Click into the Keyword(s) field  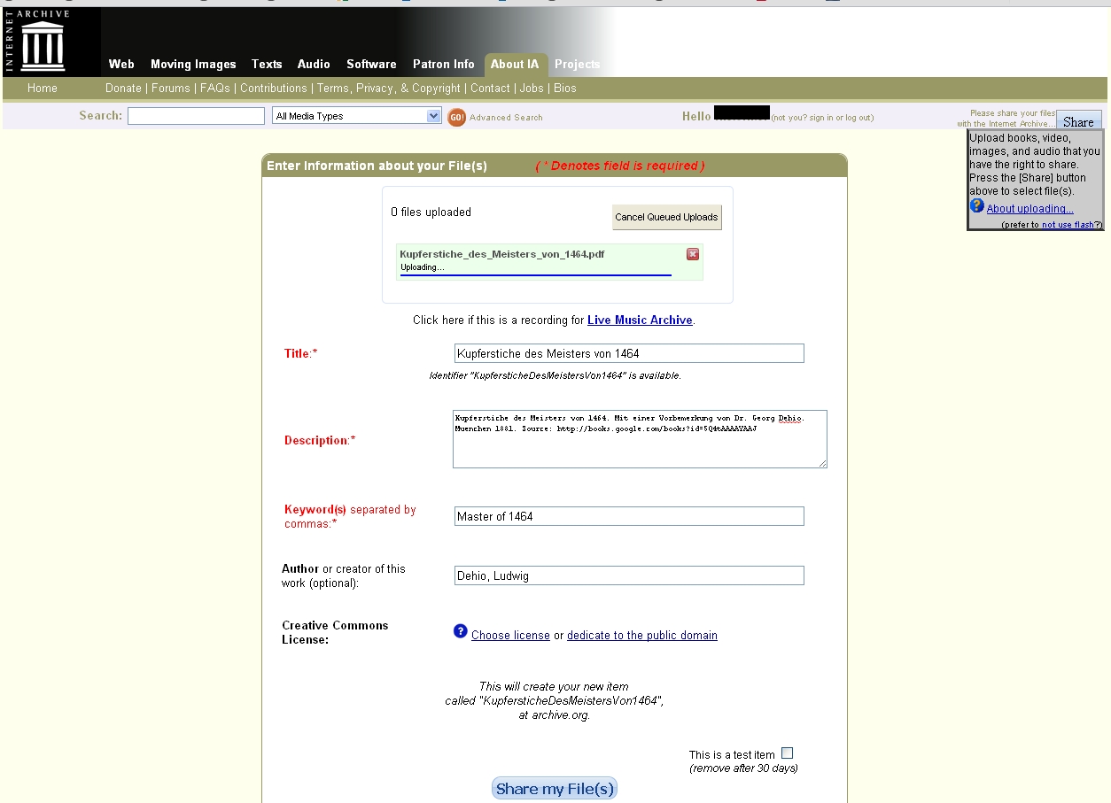click(629, 516)
